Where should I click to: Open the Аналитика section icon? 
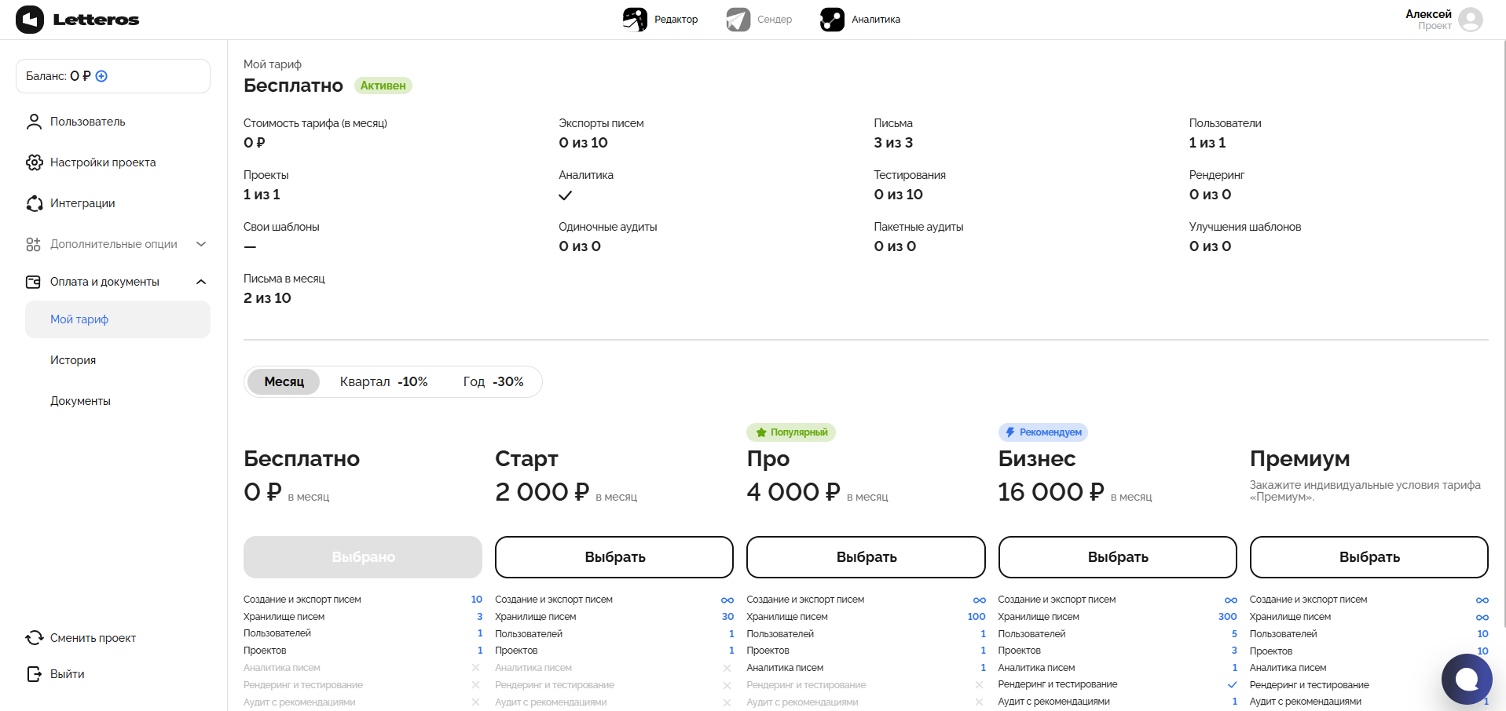pos(832,20)
